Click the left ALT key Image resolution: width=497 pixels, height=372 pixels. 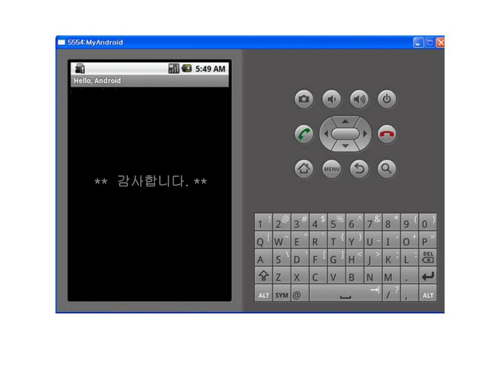(x=264, y=293)
